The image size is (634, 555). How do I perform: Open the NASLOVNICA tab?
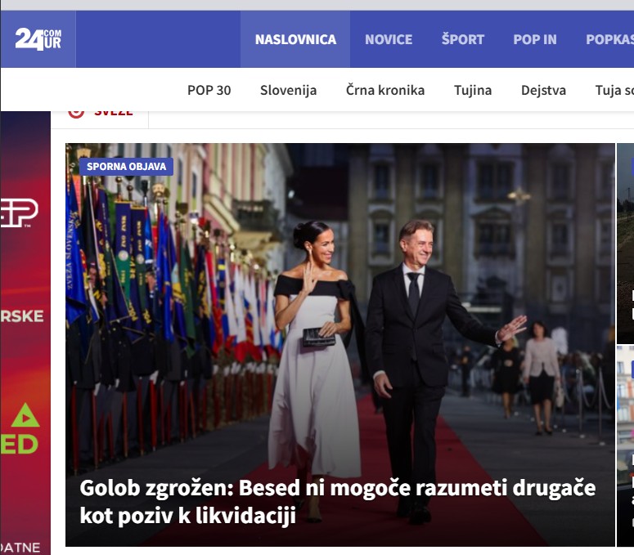295,39
